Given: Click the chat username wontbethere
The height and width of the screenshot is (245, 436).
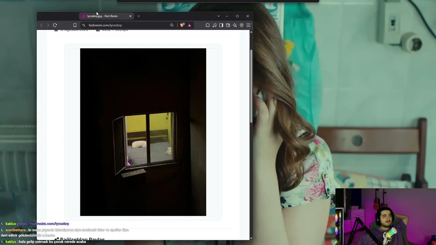Looking at the screenshot, I should (16, 230).
